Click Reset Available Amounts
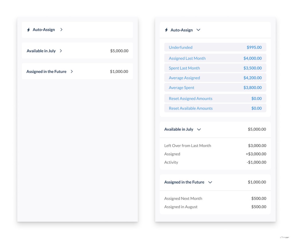293x239 pixels. [x=215, y=108]
